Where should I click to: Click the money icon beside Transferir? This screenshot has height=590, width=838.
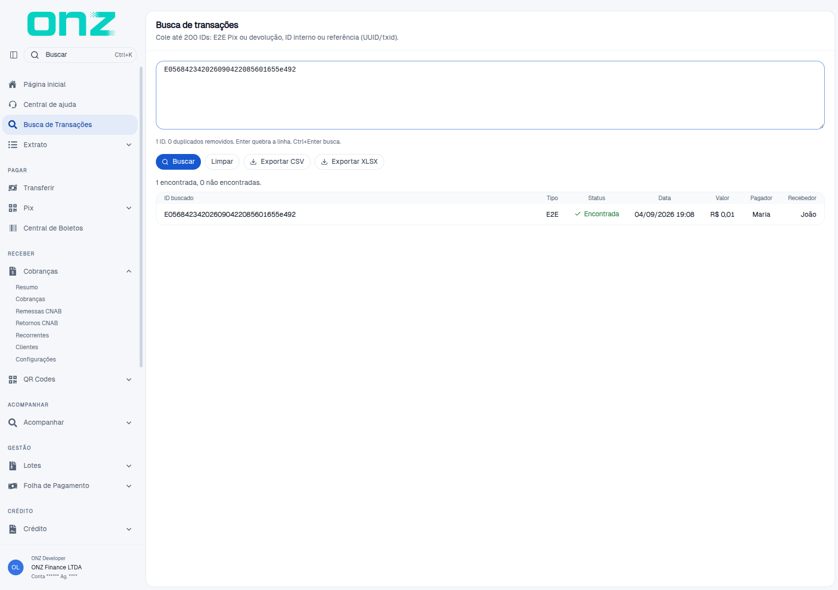(13, 188)
